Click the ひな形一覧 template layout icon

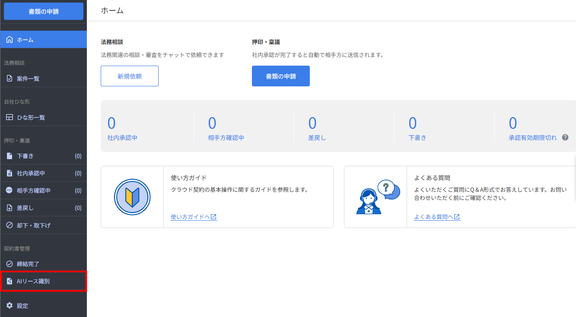point(10,117)
